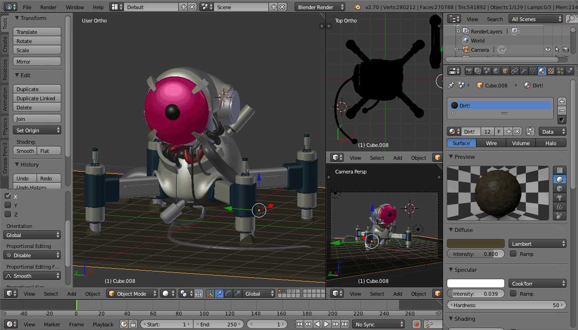Open the Render properties tab (camera icon)
Screen dimensions: 578x330
pyautogui.click(x=468, y=70)
